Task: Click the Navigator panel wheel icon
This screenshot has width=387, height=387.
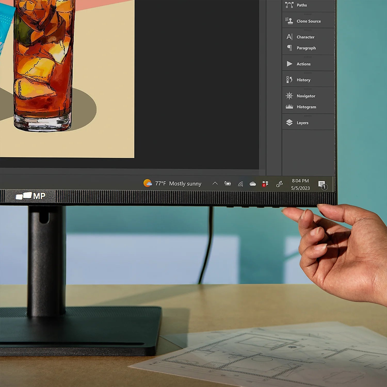Action: point(289,96)
